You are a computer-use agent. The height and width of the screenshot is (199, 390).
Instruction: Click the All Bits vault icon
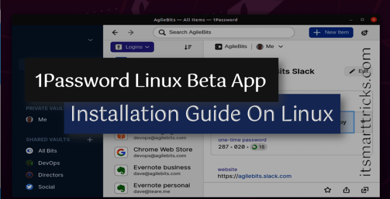(x=29, y=150)
